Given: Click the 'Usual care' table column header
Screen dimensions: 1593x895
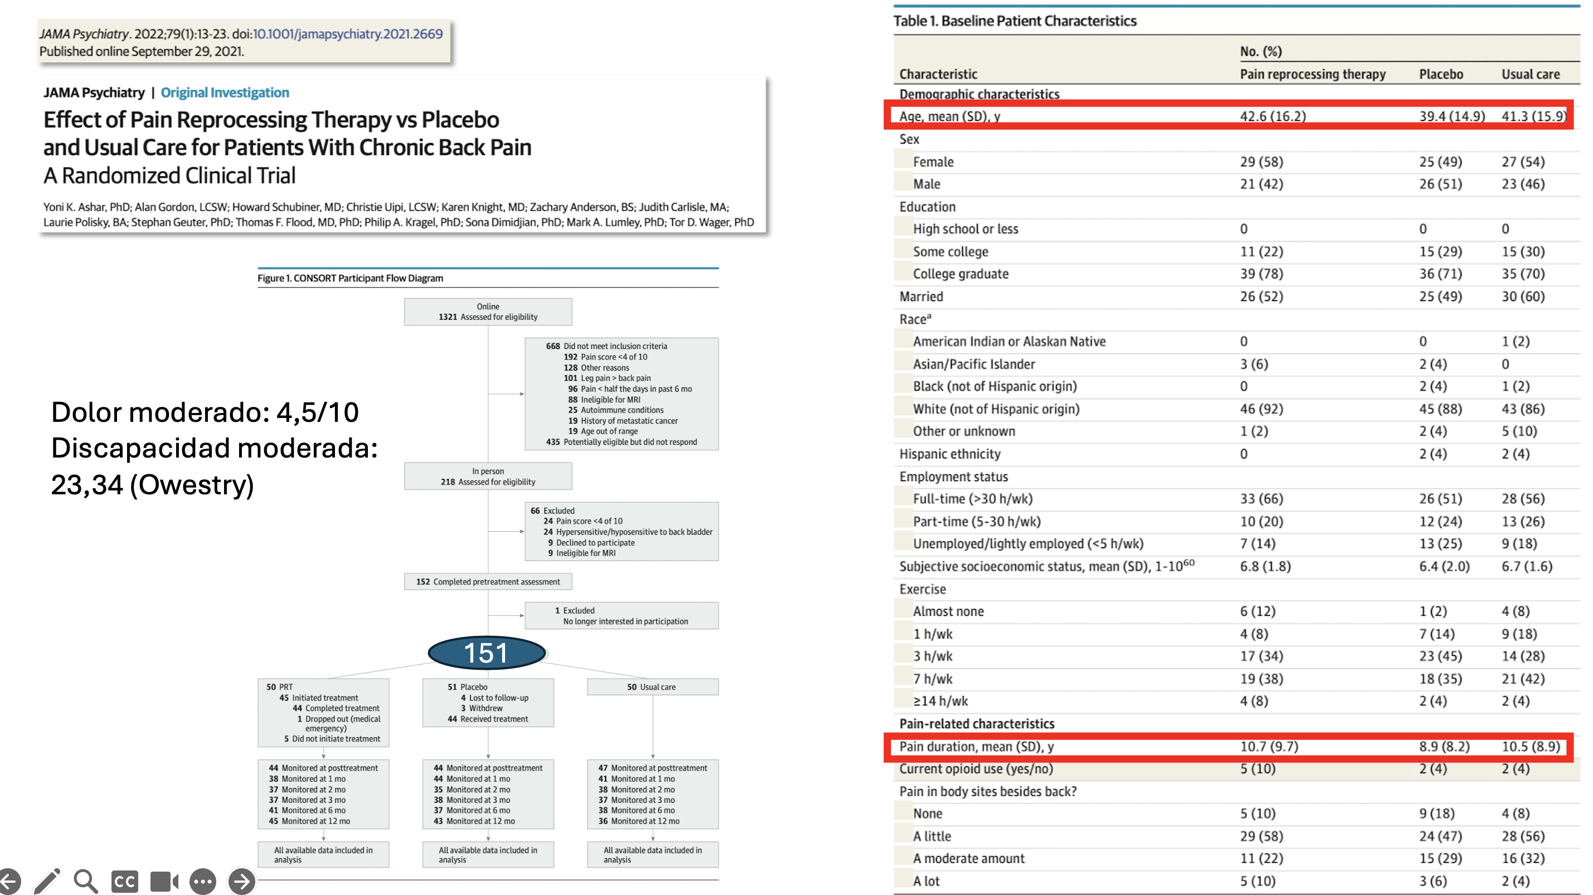Looking at the screenshot, I should (1531, 74).
